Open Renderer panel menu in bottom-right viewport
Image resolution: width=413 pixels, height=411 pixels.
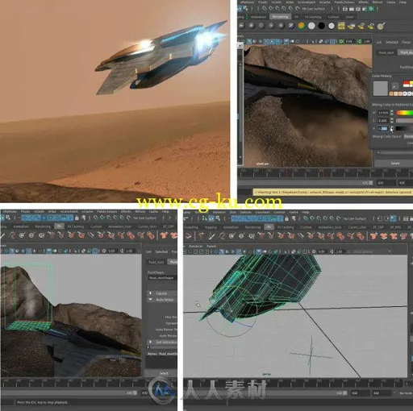(195, 246)
